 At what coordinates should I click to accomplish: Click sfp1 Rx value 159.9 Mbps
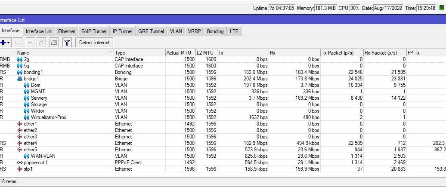coord(308,169)
